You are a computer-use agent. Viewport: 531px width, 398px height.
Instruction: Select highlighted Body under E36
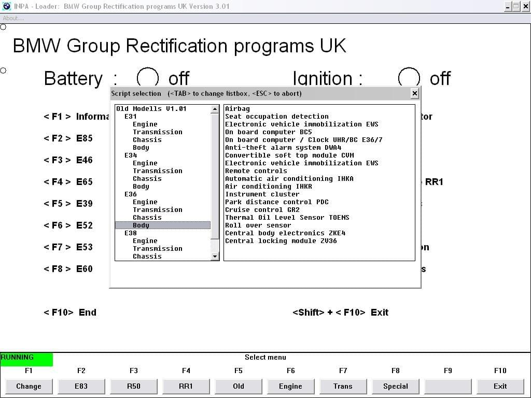163,225
